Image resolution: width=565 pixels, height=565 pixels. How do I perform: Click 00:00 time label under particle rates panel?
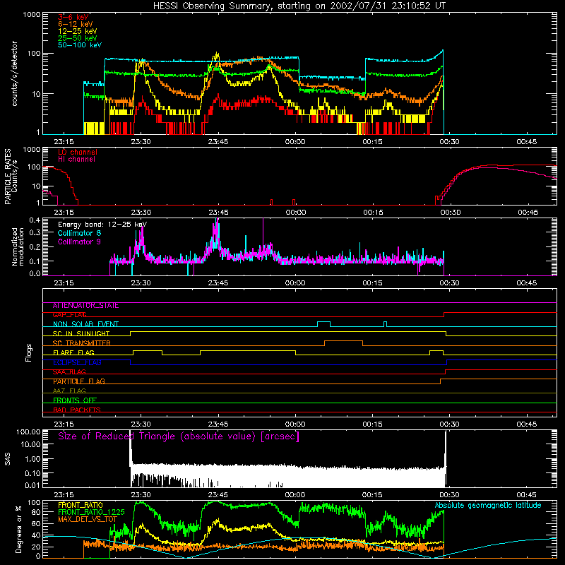tap(296, 213)
